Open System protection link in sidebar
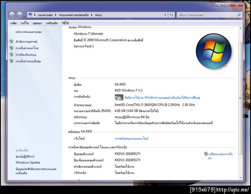 [x=26, y=55]
